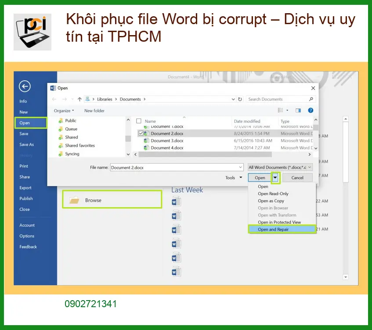Select Options in the backstage sidebar
This screenshot has height=330, width=372.
(27, 236)
